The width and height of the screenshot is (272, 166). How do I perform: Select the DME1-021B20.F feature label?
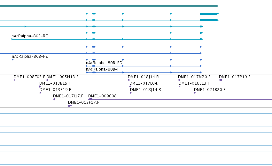tap(210, 90)
